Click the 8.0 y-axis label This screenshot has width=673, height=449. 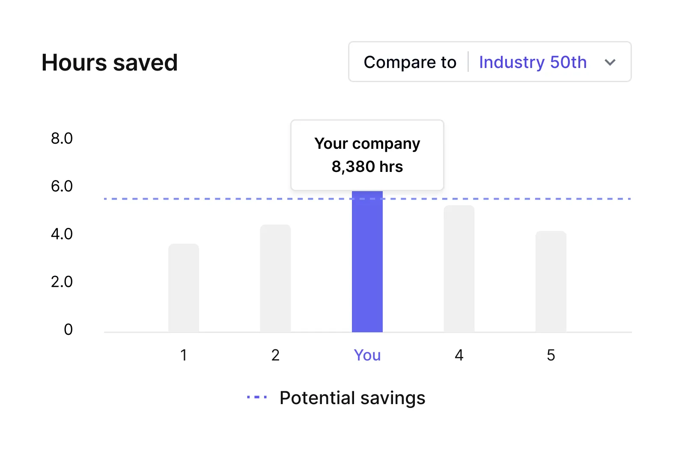coord(62,138)
